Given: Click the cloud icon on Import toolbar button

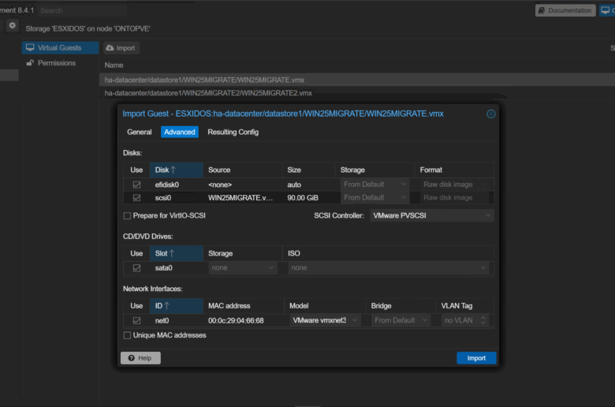Looking at the screenshot, I should click(110, 48).
